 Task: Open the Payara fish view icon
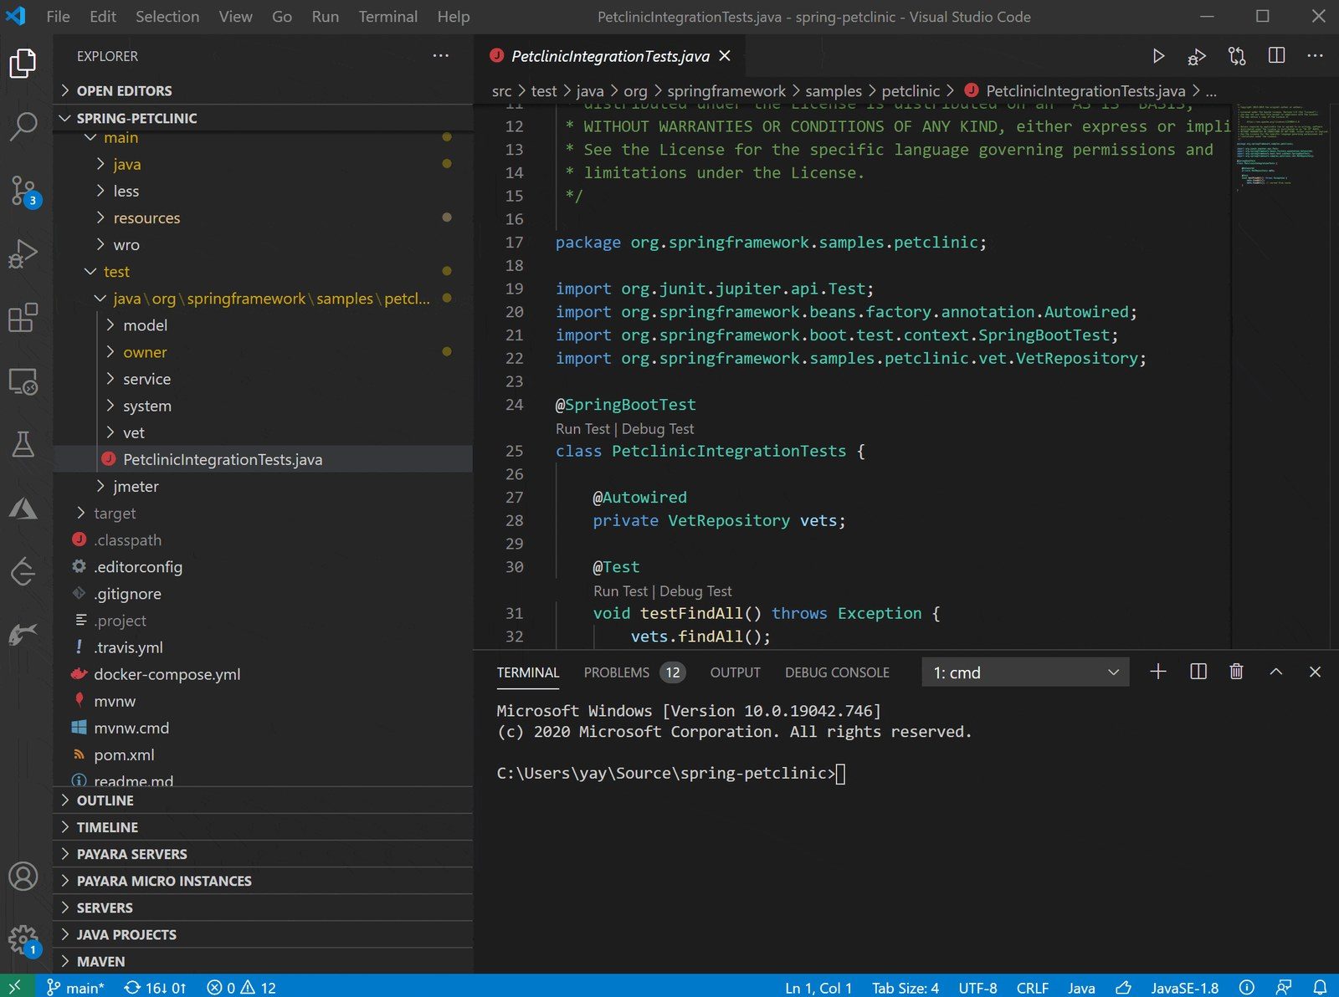pyautogui.click(x=23, y=634)
